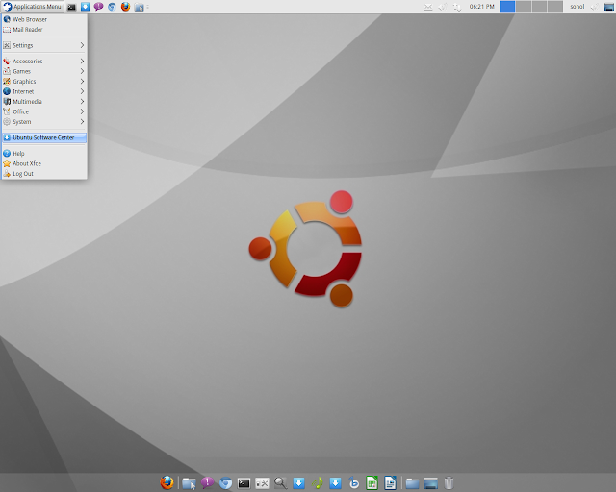The image size is (616, 492).
Task: Expand the Accessories submenu
Action: [44, 61]
